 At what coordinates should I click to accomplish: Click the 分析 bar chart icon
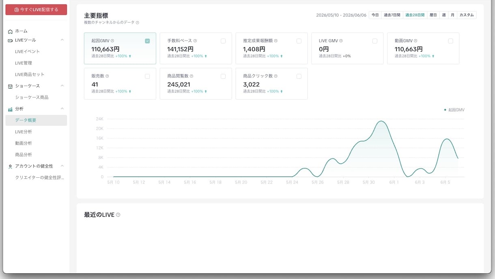point(10,109)
